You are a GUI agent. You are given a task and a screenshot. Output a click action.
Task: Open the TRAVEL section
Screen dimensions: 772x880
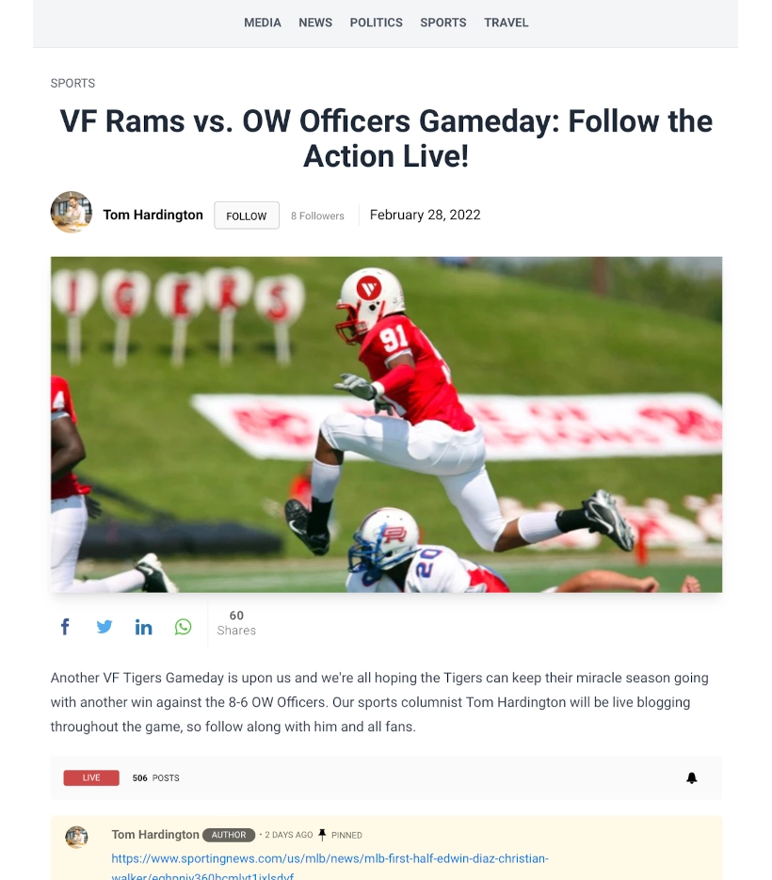(506, 23)
